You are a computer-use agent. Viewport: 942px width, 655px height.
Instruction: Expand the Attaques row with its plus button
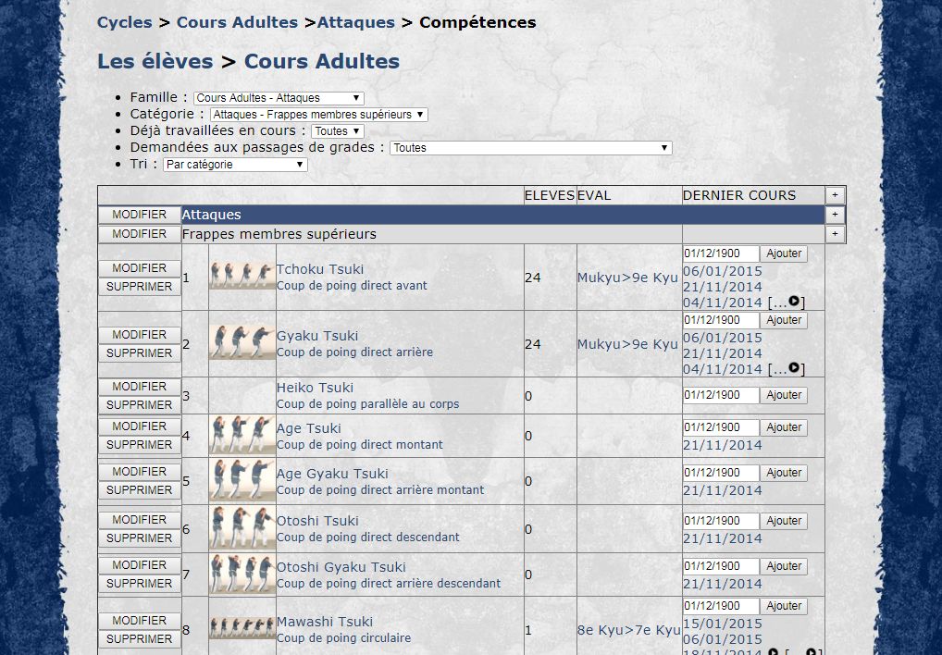pyautogui.click(x=835, y=215)
